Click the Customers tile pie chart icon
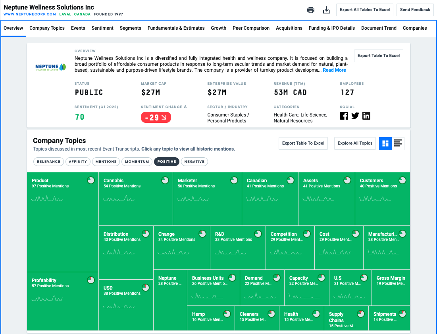Screen dimensions: 437x334 coord(402,181)
